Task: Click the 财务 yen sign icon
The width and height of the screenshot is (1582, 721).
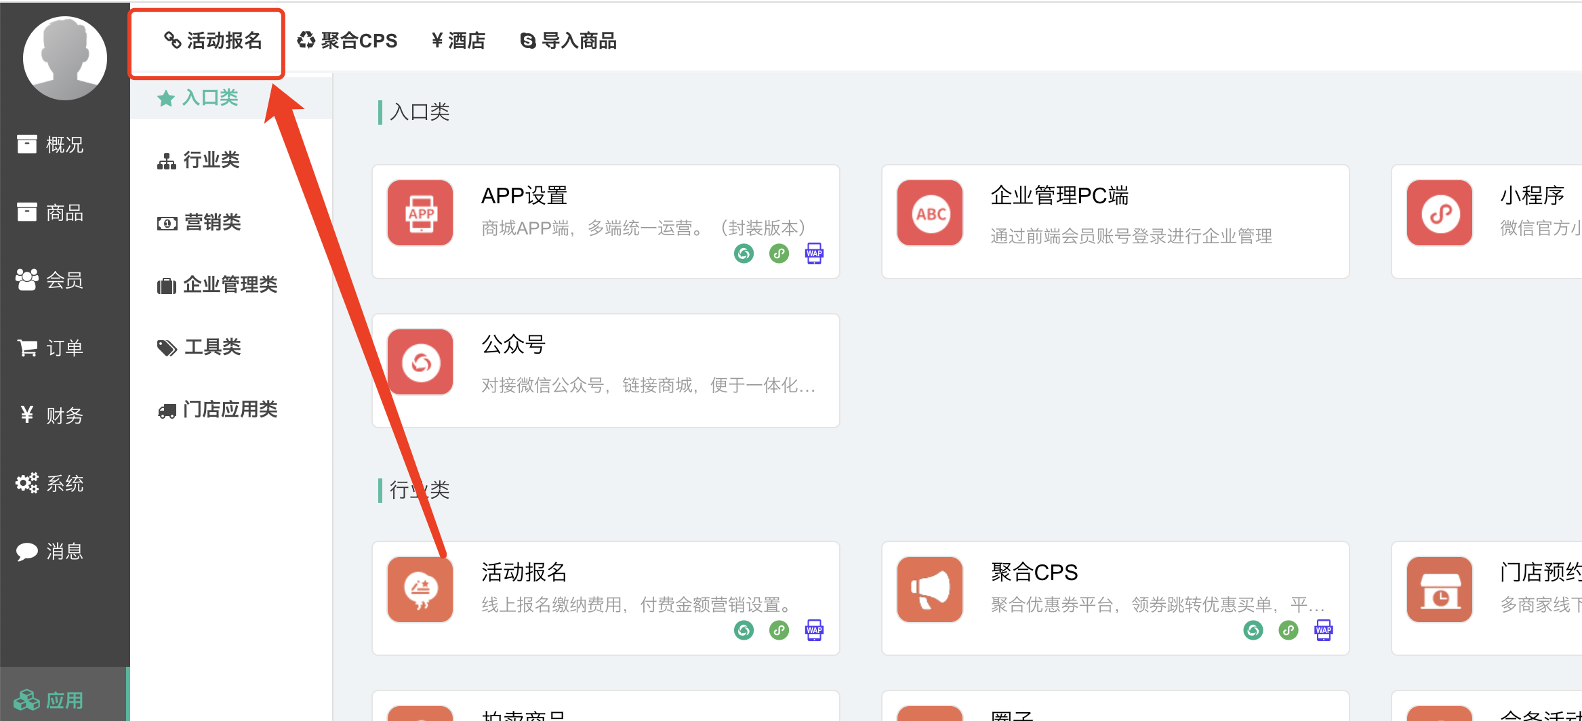Action: pyautogui.click(x=27, y=414)
